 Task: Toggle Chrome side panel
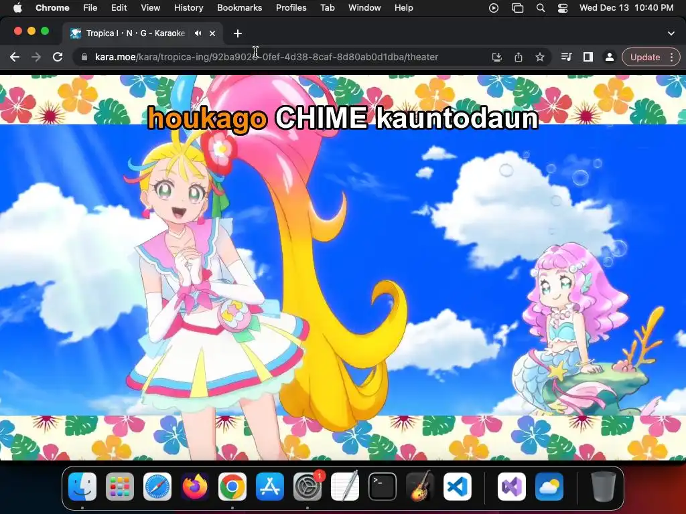pos(588,57)
